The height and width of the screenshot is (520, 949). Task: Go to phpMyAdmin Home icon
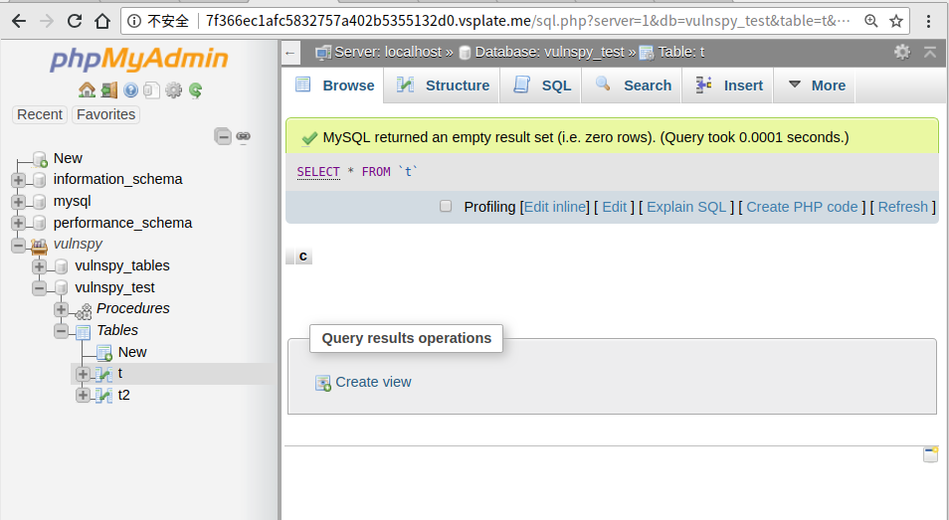tap(88, 90)
